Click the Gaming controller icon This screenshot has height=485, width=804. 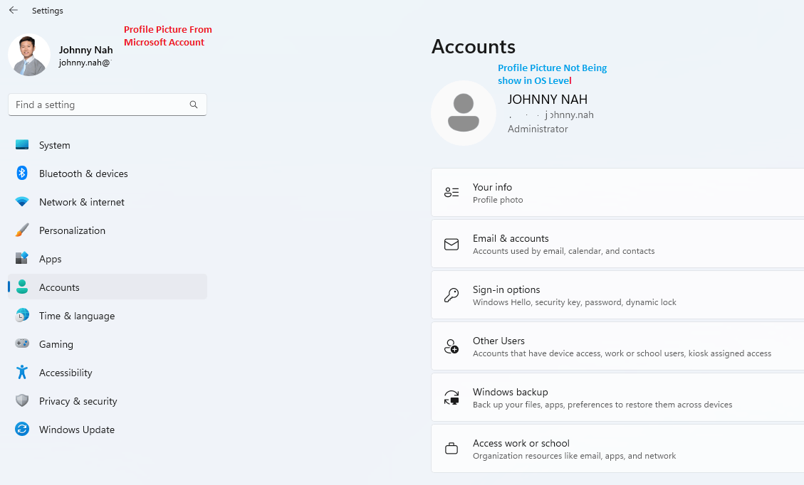pos(21,344)
